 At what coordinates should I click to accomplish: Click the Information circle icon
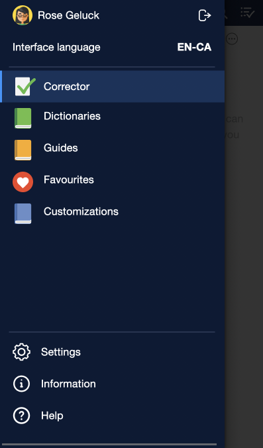coord(21,384)
